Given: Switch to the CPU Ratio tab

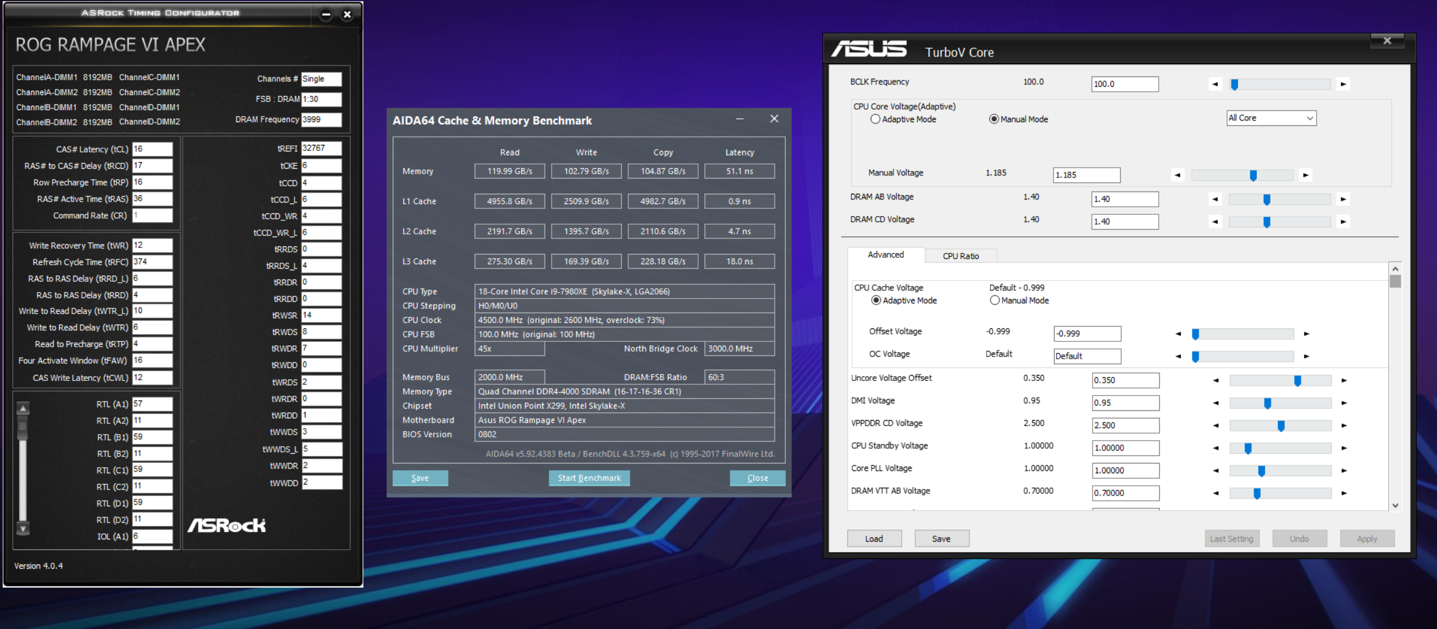Looking at the screenshot, I should coord(961,256).
